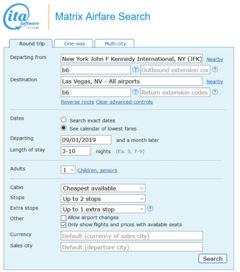Select Search exact dates radio button
The height and width of the screenshot is (272, 240).
click(x=64, y=120)
